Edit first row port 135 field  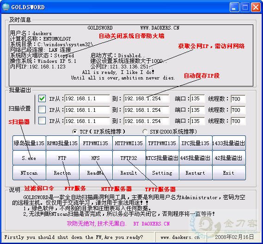coord(197,98)
